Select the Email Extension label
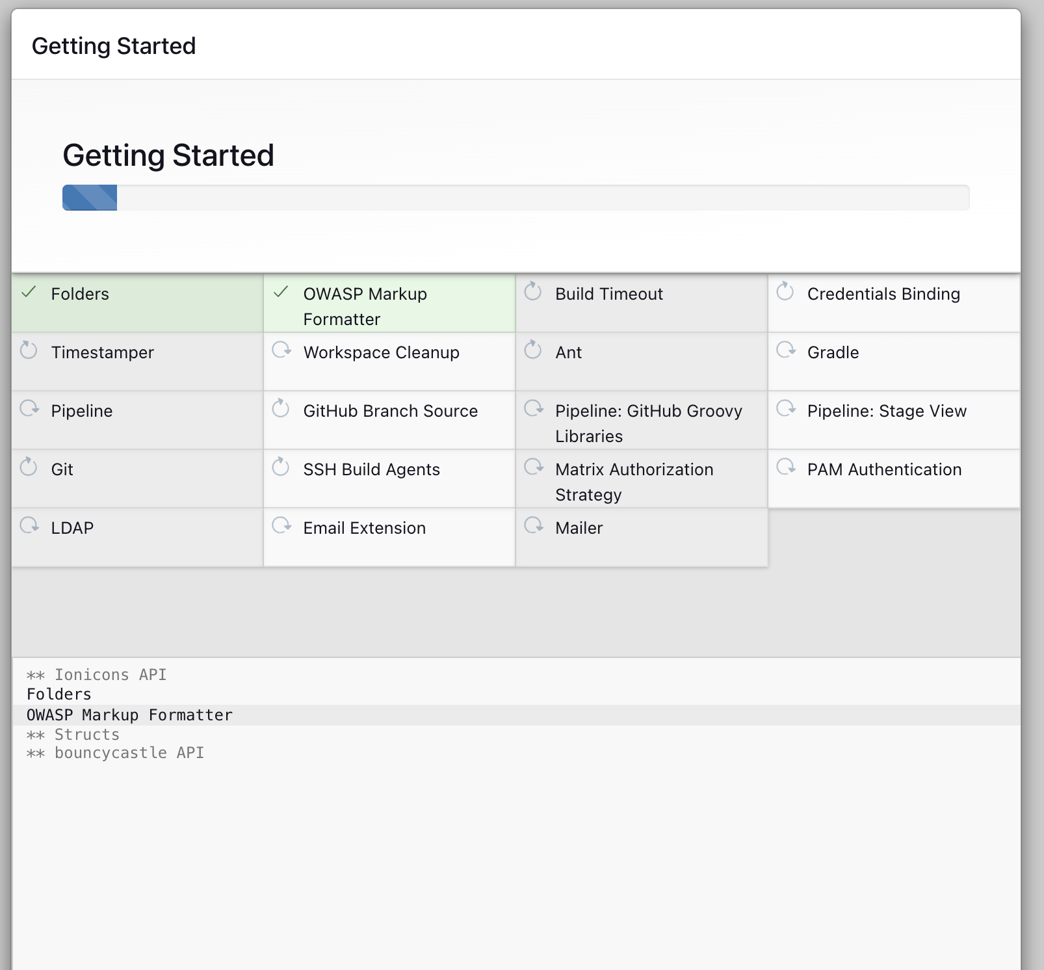The width and height of the screenshot is (1044, 970). pos(364,528)
